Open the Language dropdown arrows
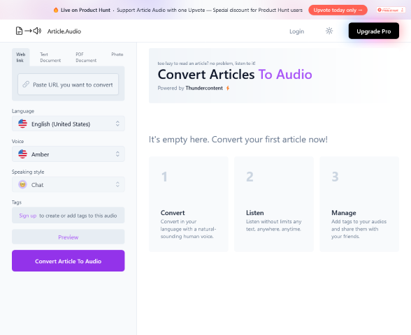The height and width of the screenshot is (335, 411). coord(117,124)
